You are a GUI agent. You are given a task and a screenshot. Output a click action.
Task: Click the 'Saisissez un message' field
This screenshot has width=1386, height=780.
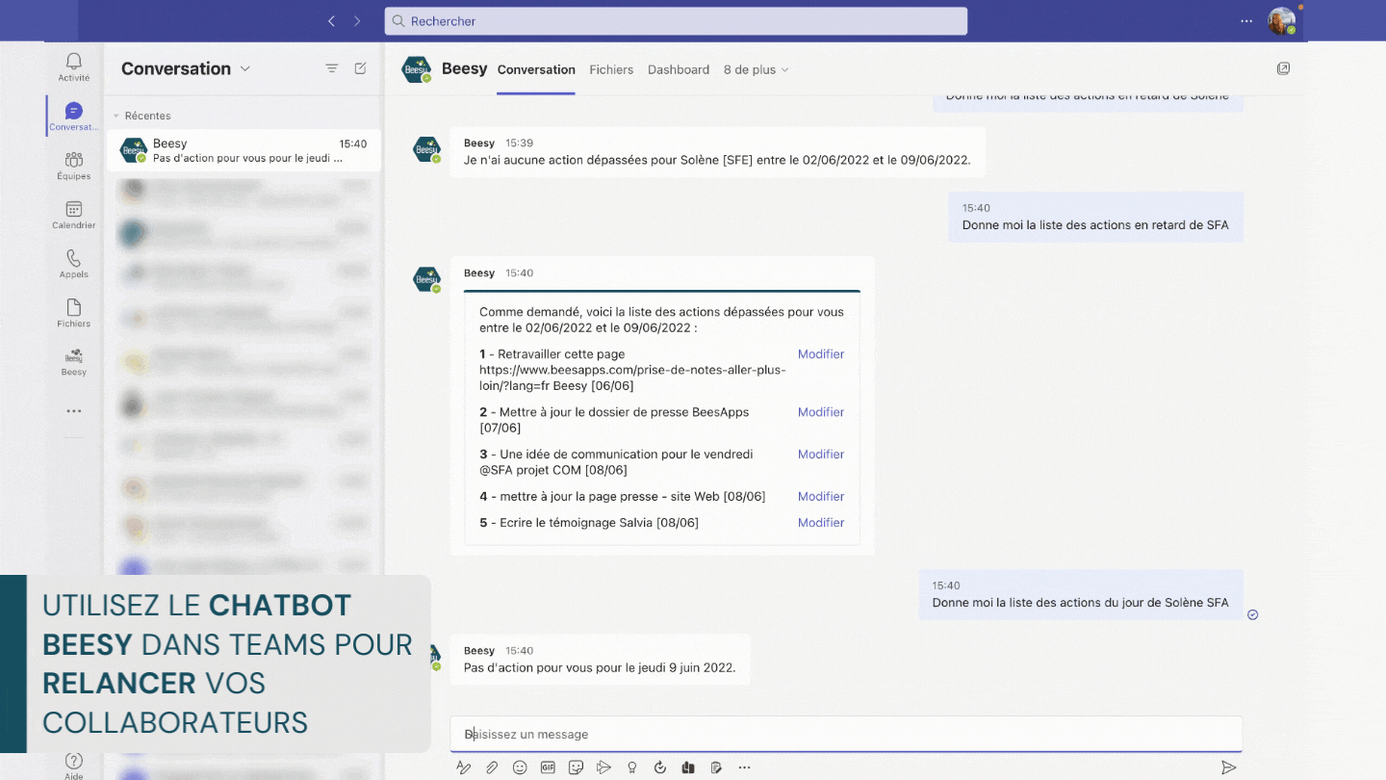pyautogui.click(x=846, y=734)
